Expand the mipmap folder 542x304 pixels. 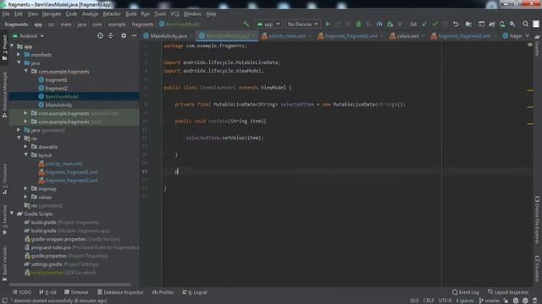tap(26, 188)
